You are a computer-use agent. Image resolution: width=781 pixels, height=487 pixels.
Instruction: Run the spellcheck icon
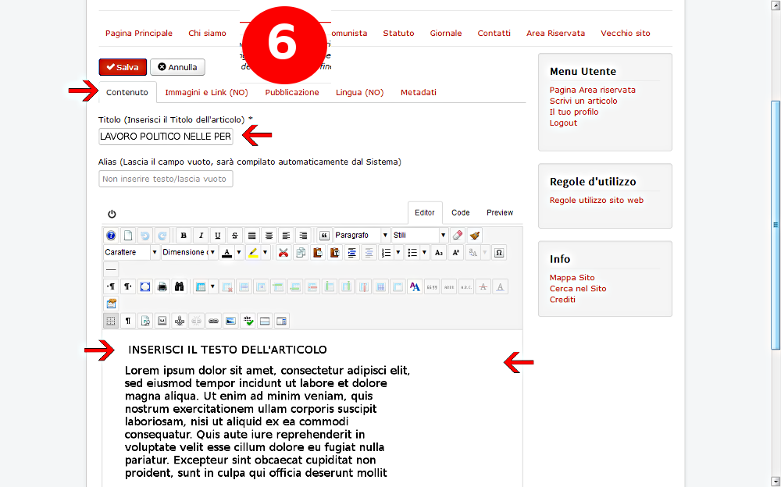(x=248, y=321)
